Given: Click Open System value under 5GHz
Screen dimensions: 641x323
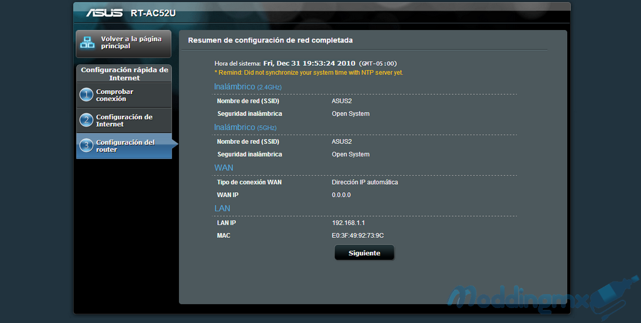Looking at the screenshot, I should tap(351, 154).
